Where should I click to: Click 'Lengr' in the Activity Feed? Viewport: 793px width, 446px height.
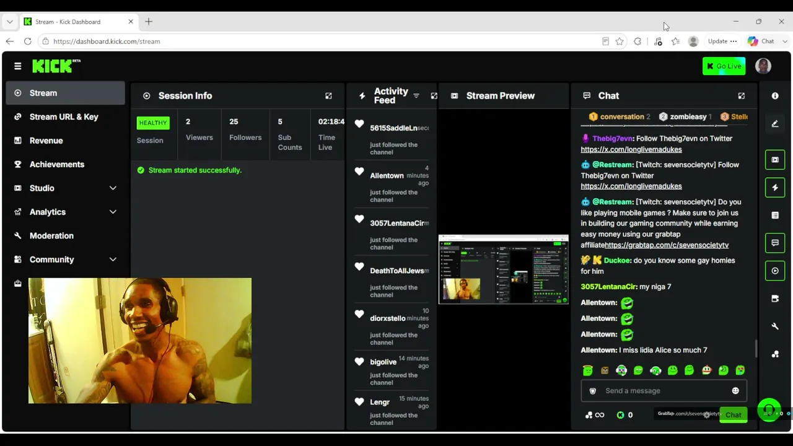coord(380,403)
